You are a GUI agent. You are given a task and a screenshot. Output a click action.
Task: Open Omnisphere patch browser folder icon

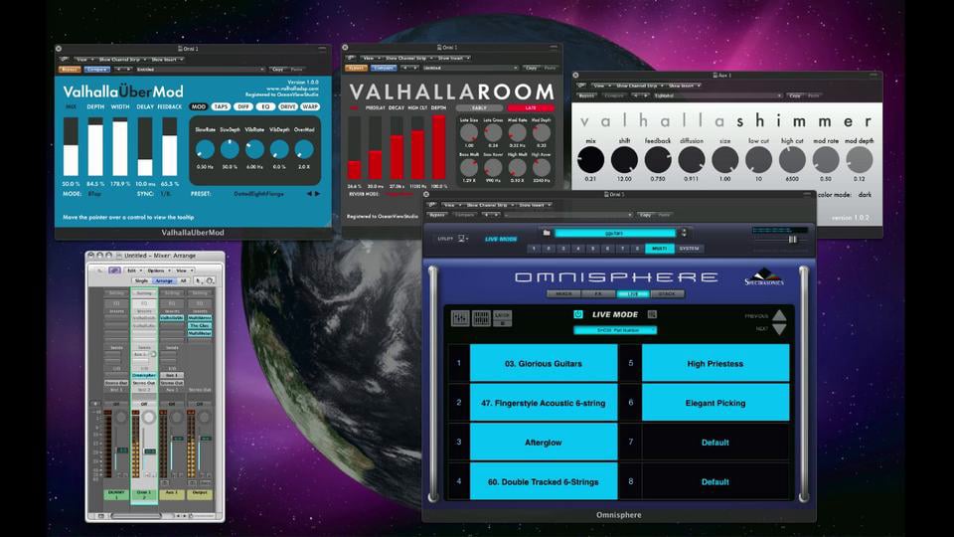[x=547, y=233]
